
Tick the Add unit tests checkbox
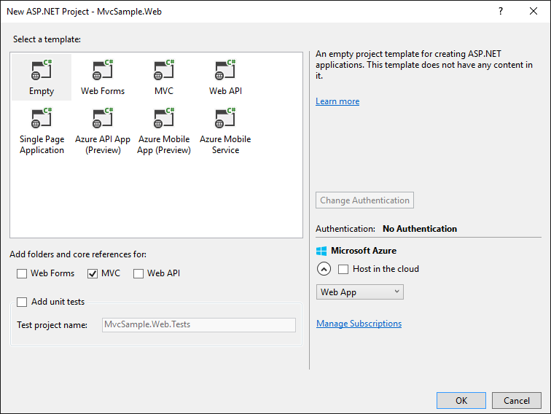tap(22, 302)
